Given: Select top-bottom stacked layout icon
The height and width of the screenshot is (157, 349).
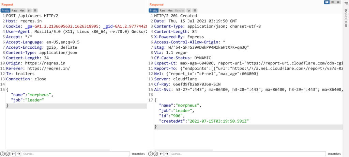Looking at the screenshot, I should click(333, 2).
